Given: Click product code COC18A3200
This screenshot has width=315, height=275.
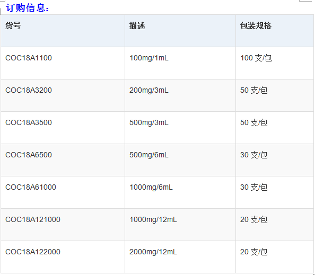Looking at the screenshot, I should [x=29, y=90].
